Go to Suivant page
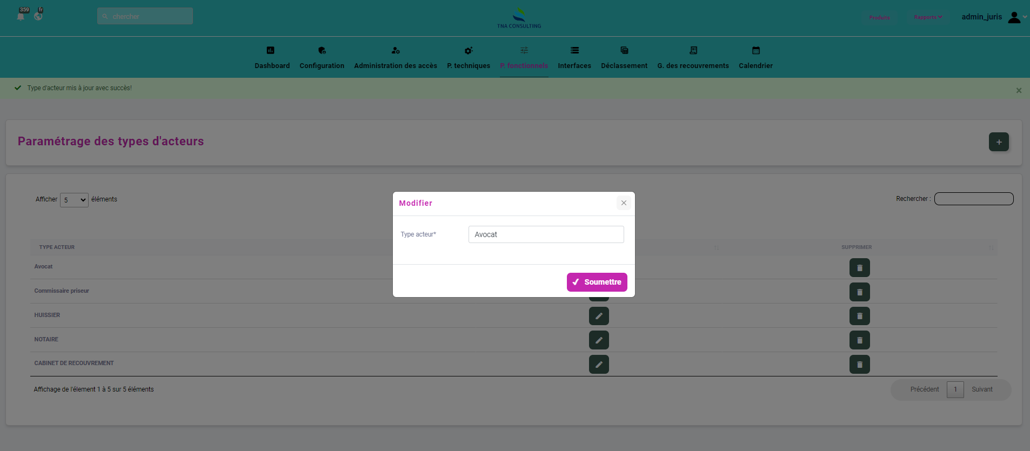The height and width of the screenshot is (451, 1030). 982,389
